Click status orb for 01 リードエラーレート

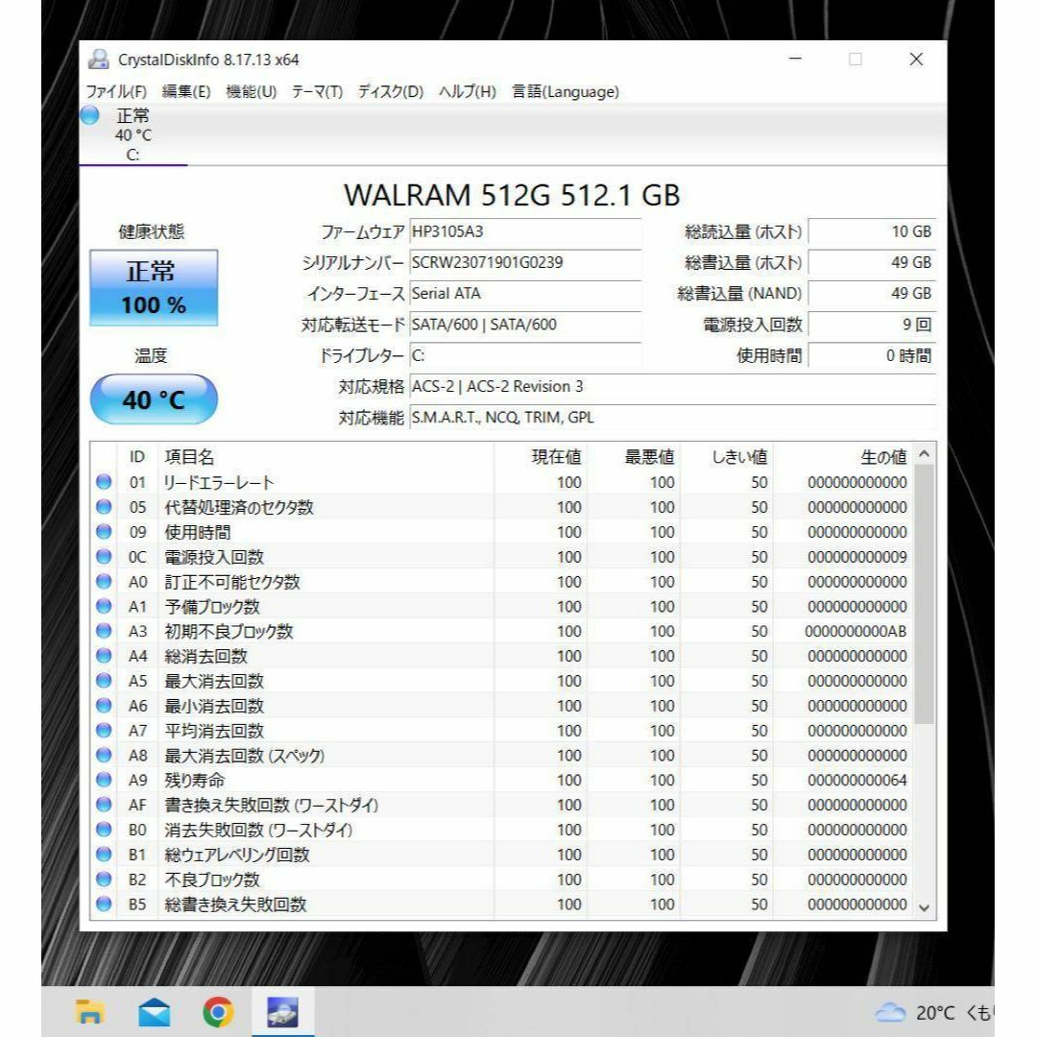tap(104, 482)
